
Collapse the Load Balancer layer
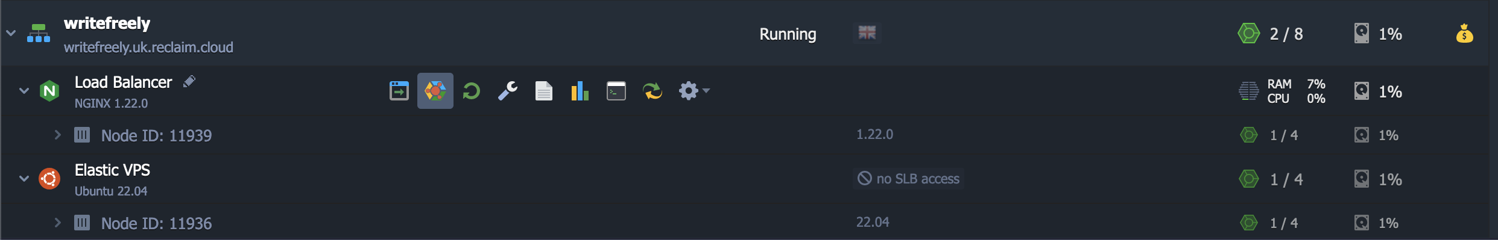coord(24,91)
